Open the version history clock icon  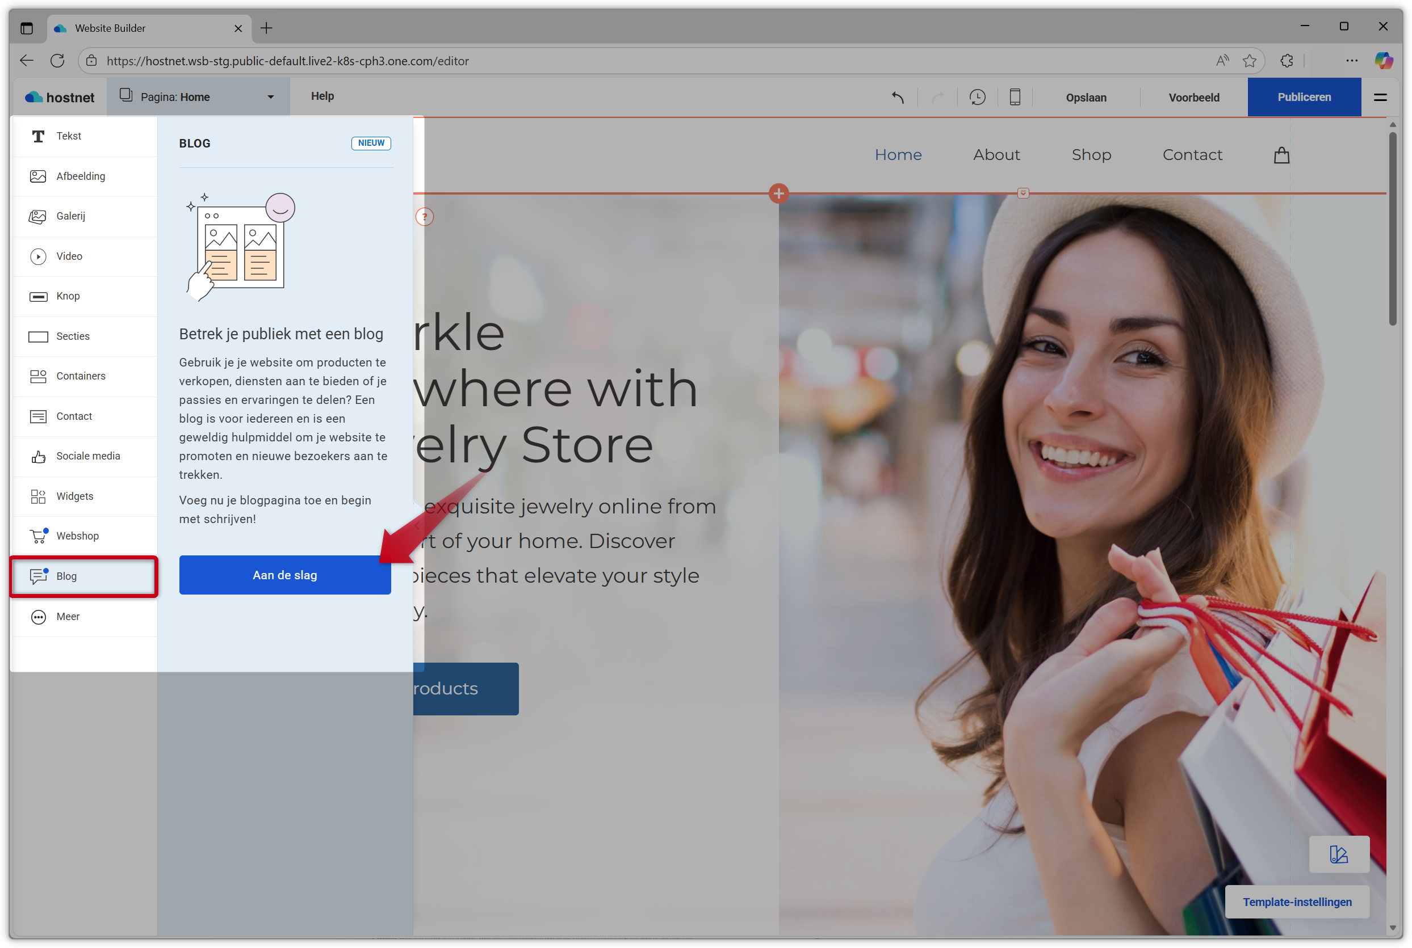pos(977,98)
